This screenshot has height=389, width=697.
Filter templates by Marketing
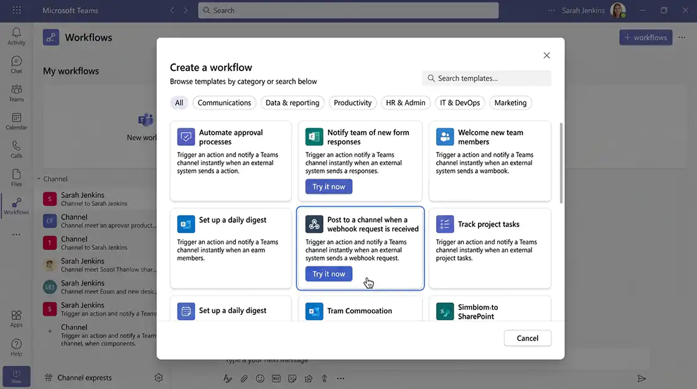pos(510,103)
